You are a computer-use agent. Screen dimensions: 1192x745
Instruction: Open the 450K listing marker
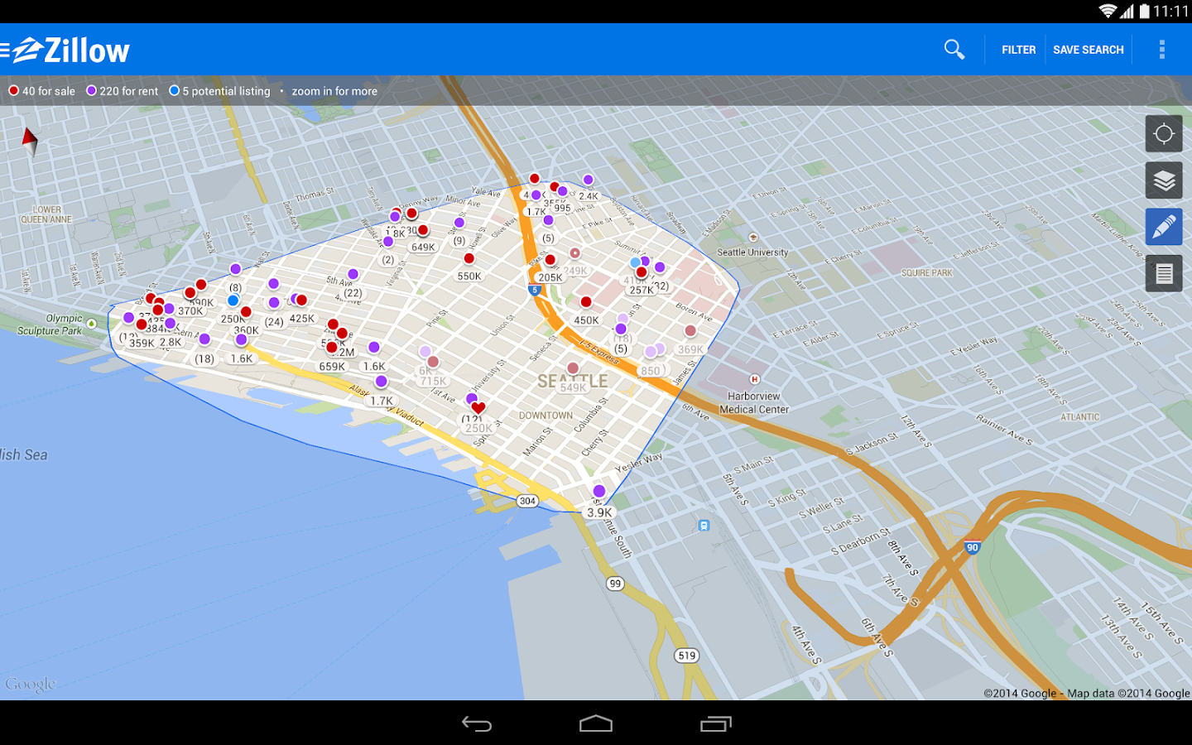point(586,320)
